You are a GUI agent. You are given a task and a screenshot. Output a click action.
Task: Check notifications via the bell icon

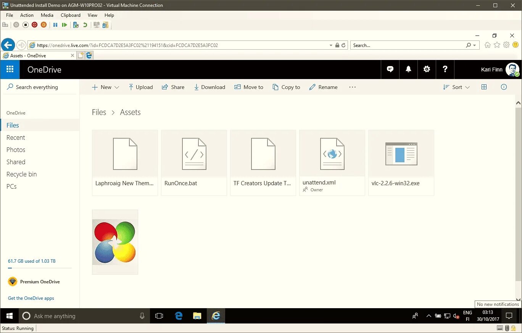pos(408,69)
